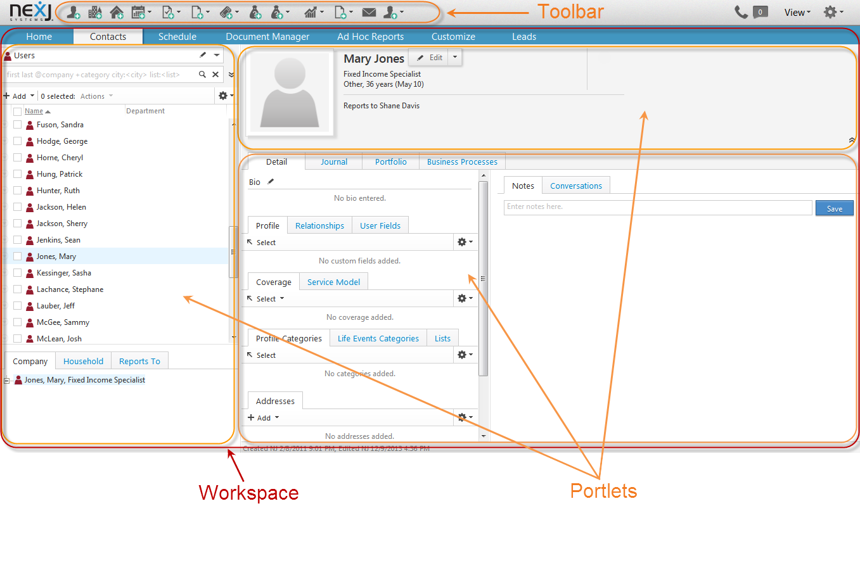Click the envelope email icon in toolbar
Viewport: 860px width, 570px height.
[x=369, y=12]
